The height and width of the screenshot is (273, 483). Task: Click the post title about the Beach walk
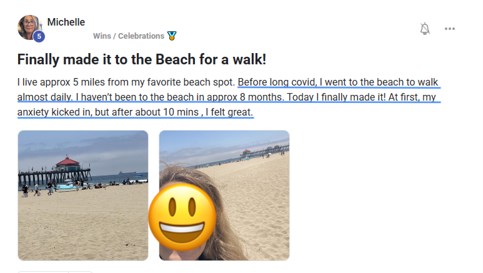click(x=142, y=60)
